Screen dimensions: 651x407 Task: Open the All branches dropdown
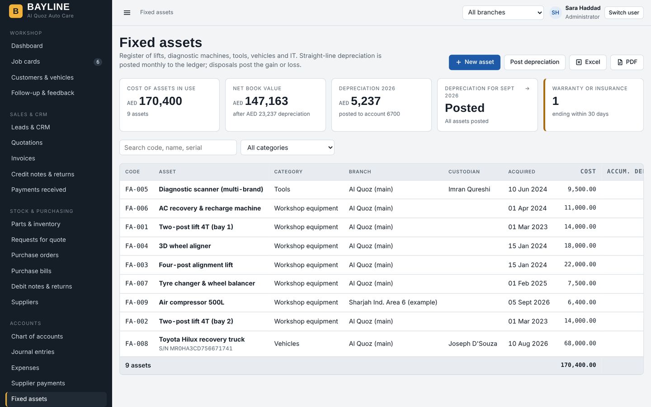click(x=503, y=13)
